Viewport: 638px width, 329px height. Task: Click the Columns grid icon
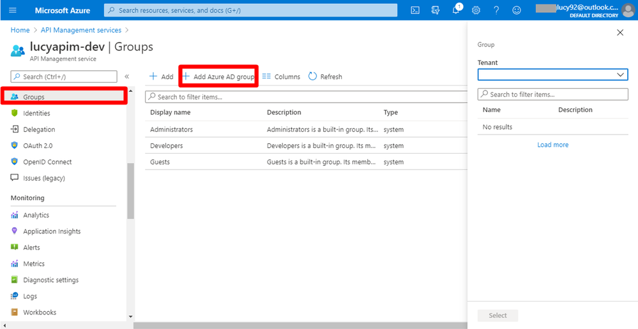[x=266, y=77]
